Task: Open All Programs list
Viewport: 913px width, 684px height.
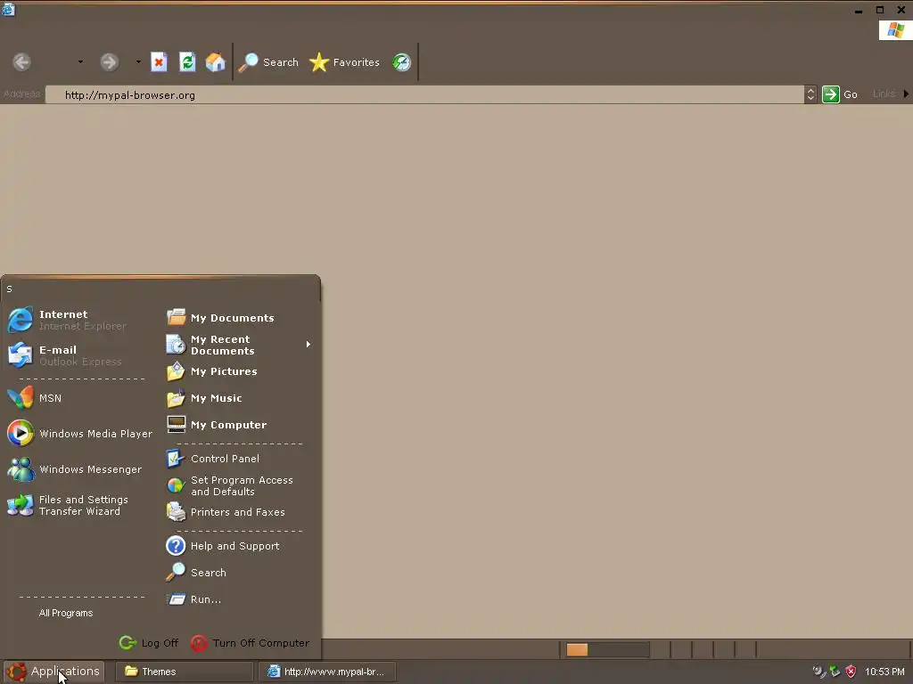Action: pos(66,613)
